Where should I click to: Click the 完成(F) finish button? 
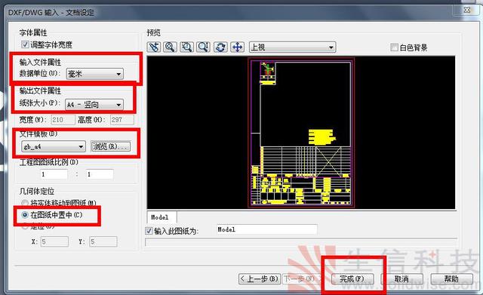[352, 279]
